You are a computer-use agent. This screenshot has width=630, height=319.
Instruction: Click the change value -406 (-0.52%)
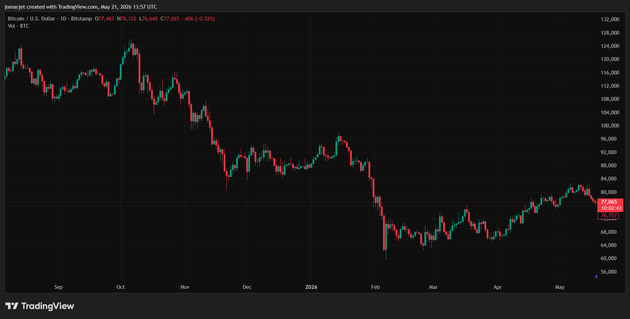pos(199,19)
